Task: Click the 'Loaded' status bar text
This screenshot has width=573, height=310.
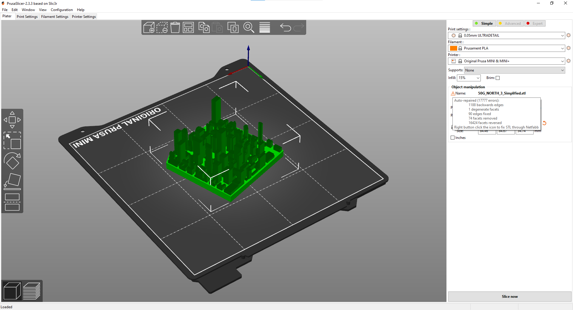Action: coord(6,307)
